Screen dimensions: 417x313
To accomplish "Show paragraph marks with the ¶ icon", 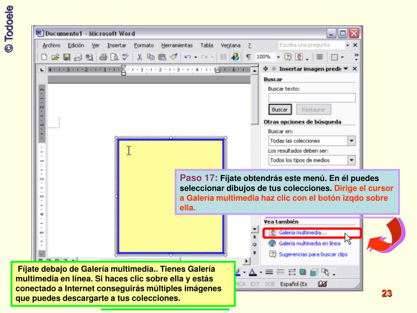I will pyautogui.click(x=248, y=57).
